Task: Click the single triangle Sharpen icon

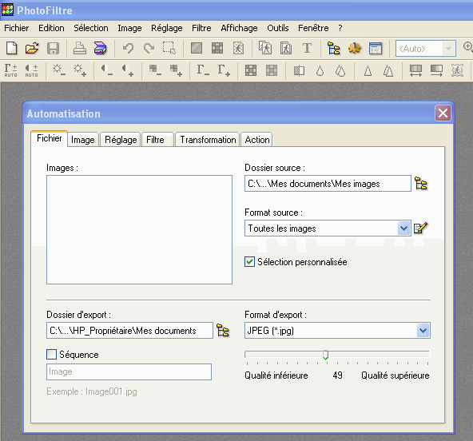Action: [x=368, y=71]
